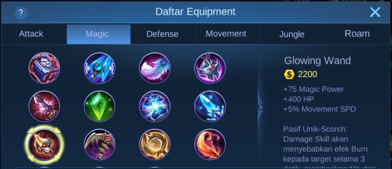Image resolution: width=392 pixels, height=169 pixels.
Task: Click the highlighted Glowing Wand item icon
Action: point(44,144)
